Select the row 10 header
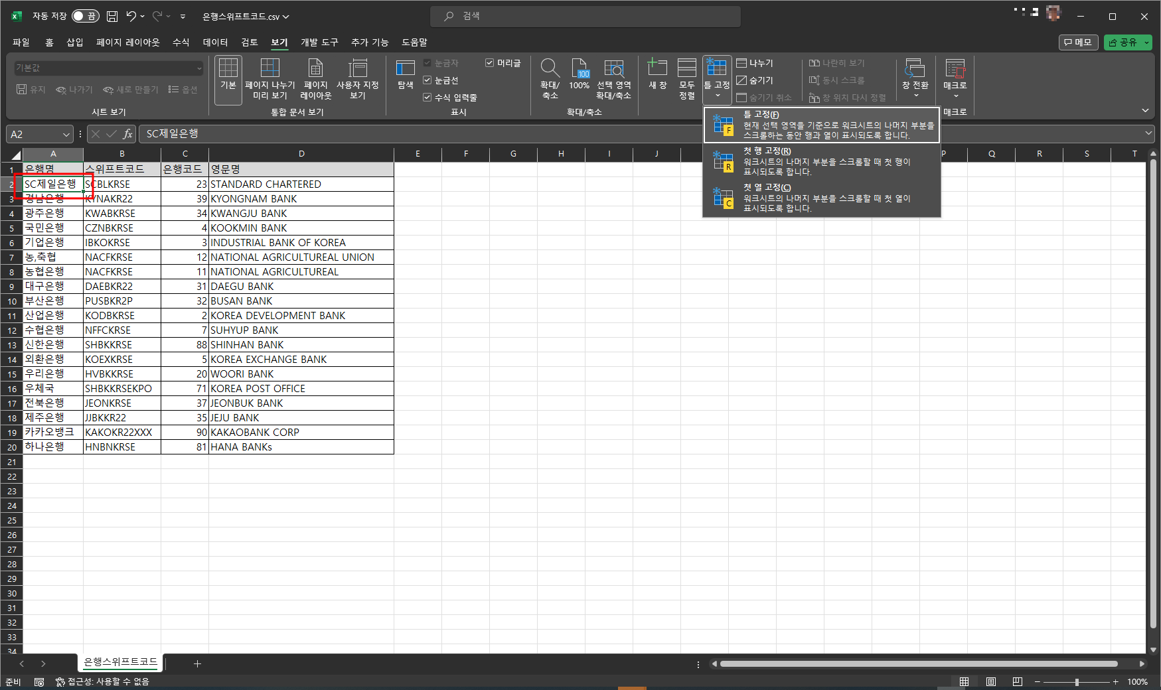The height and width of the screenshot is (690, 1161). [11, 301]
